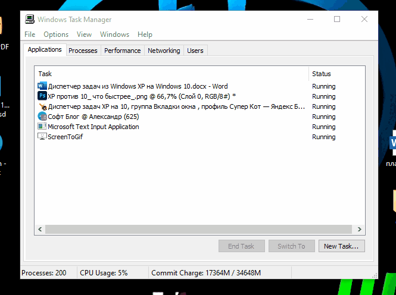This screenshot has width=396, height=295.
Task: Switch to the Networking tab
Action: (164, 51)
